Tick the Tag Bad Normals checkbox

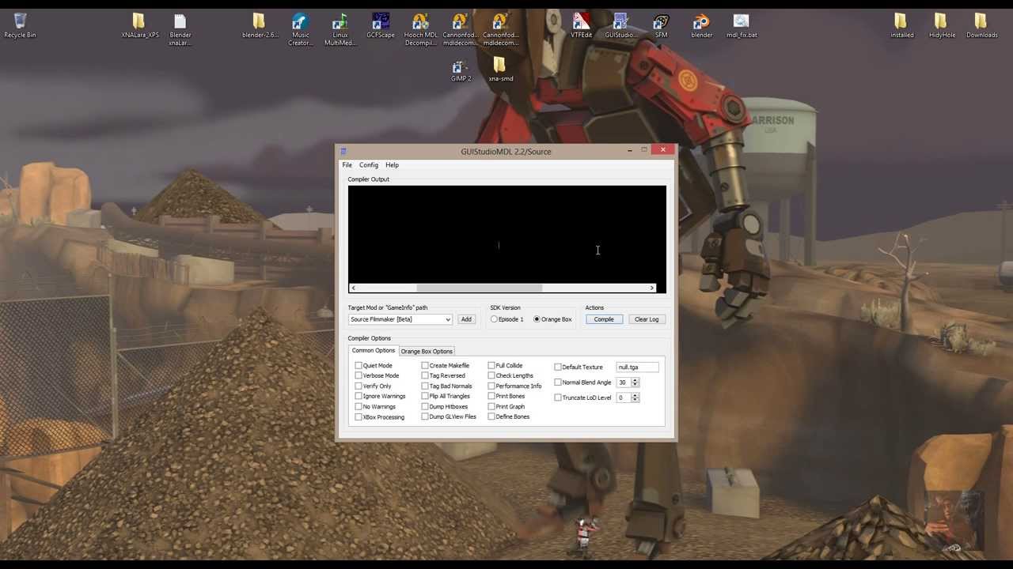point(425,386)
